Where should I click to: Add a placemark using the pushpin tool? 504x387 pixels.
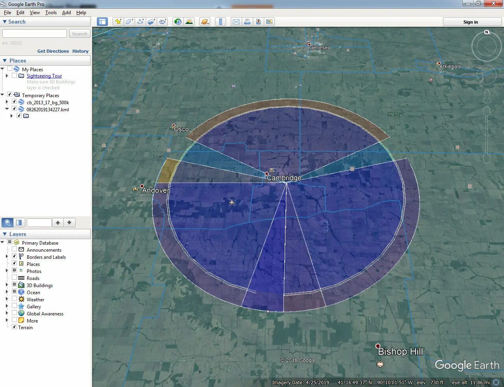coord(118,22)
